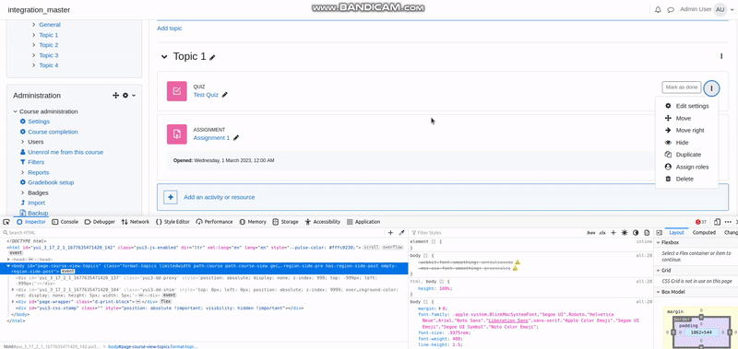The width and height of the screenshot is (738, 349).
Task: Open Course completion link
Action: (x=53, y=132)
